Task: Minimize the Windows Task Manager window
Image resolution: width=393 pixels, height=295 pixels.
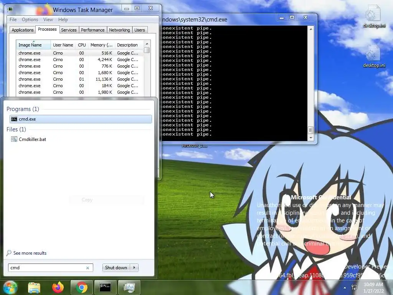Action: click(127, 8)
